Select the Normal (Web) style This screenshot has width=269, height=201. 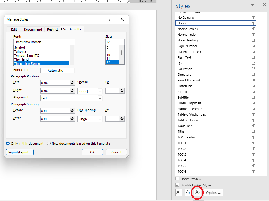point(216,29)
